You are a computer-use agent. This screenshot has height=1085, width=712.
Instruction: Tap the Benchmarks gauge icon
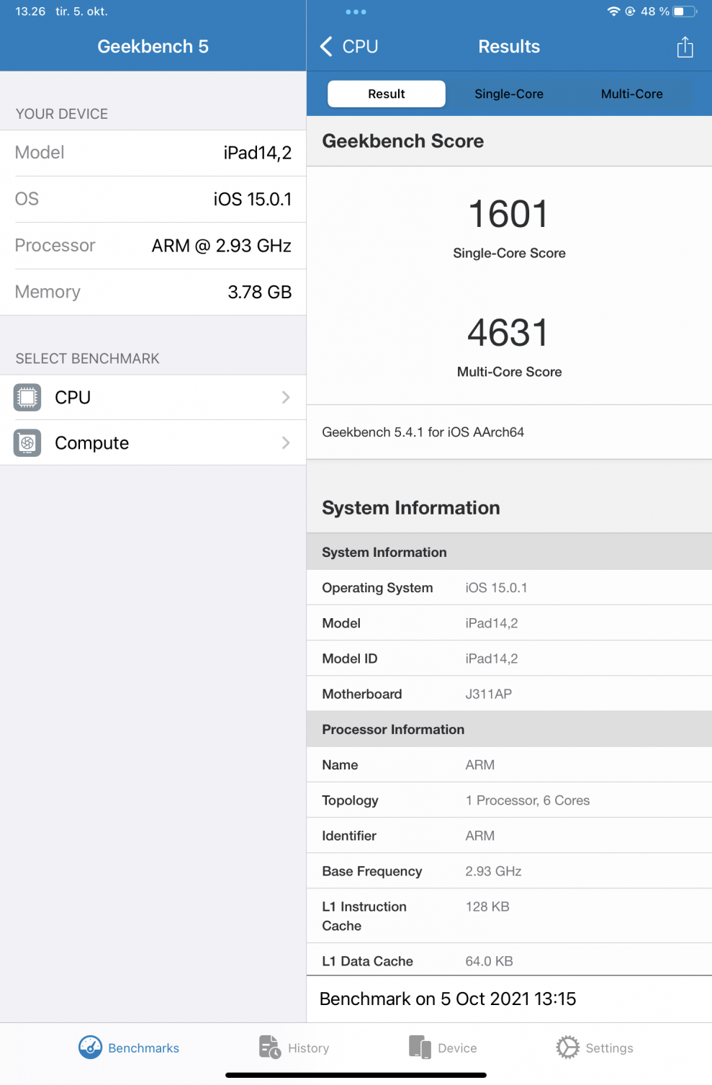point(90,1048)
